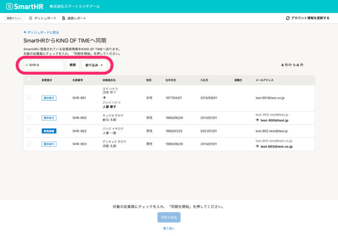This screenshot has width=338, height=236.
Task: Click the 社員番号 column header
Action: (x=78, y=80)
